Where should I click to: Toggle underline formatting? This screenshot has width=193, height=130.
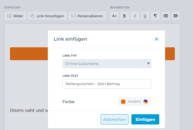click(145, 16)
